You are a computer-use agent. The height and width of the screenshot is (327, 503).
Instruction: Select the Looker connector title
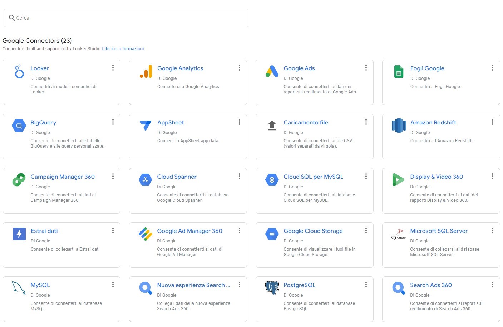coord(40,68)
